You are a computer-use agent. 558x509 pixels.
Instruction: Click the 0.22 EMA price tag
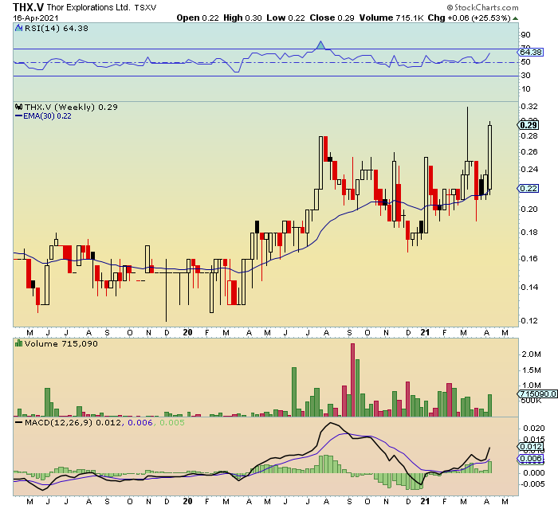point(528,188)
